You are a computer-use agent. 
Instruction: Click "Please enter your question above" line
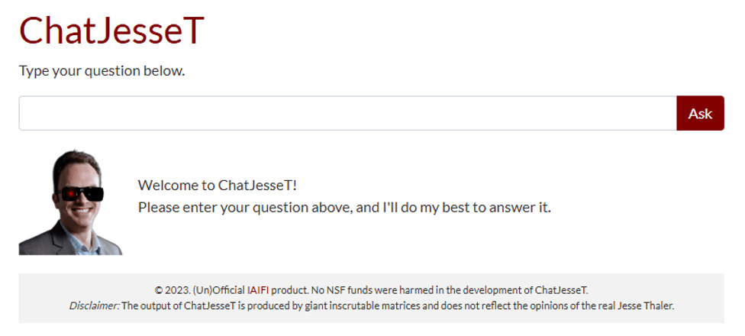pos(244,208)
